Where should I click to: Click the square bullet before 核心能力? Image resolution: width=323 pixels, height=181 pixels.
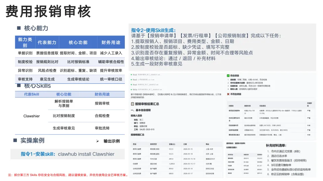pos(19,28)
